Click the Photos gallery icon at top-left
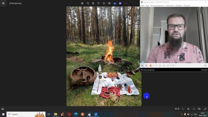208x117 pixels. [3, 3]
